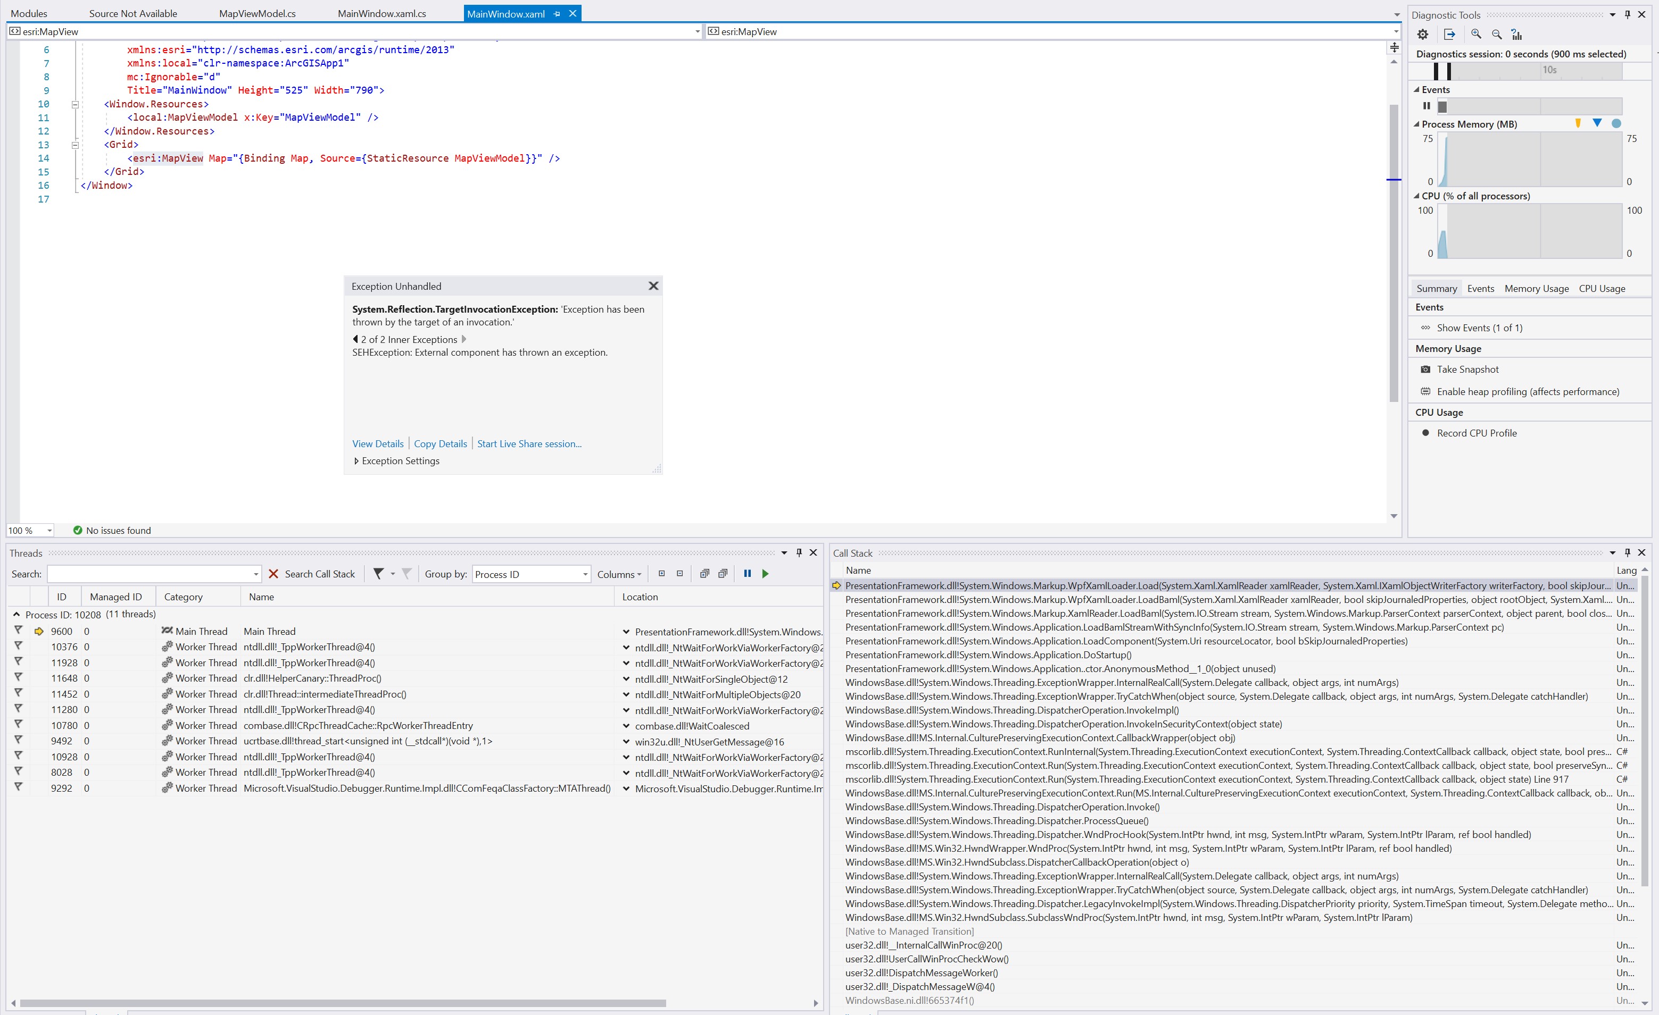The height and width of the screenshot is (1015, 1659).
Task: Click the diagnostic tools Zoom In icon
Action: click(1476, 35)
